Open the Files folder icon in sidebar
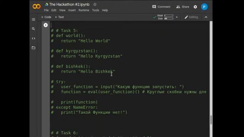This screenshot has height=137, width=244. (x=34, y=48)
